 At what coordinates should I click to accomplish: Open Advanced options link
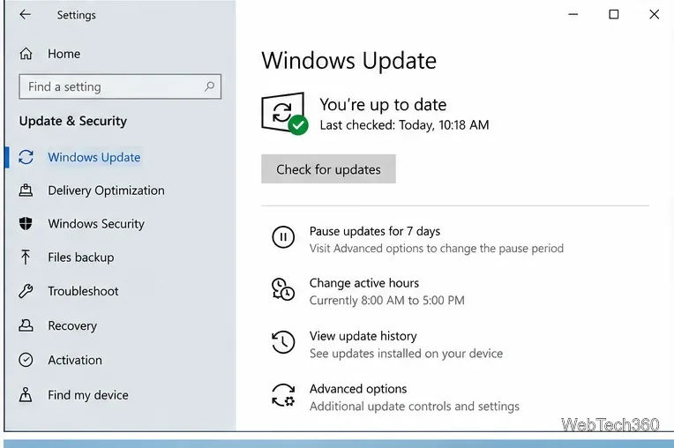(x=358, y=389)
